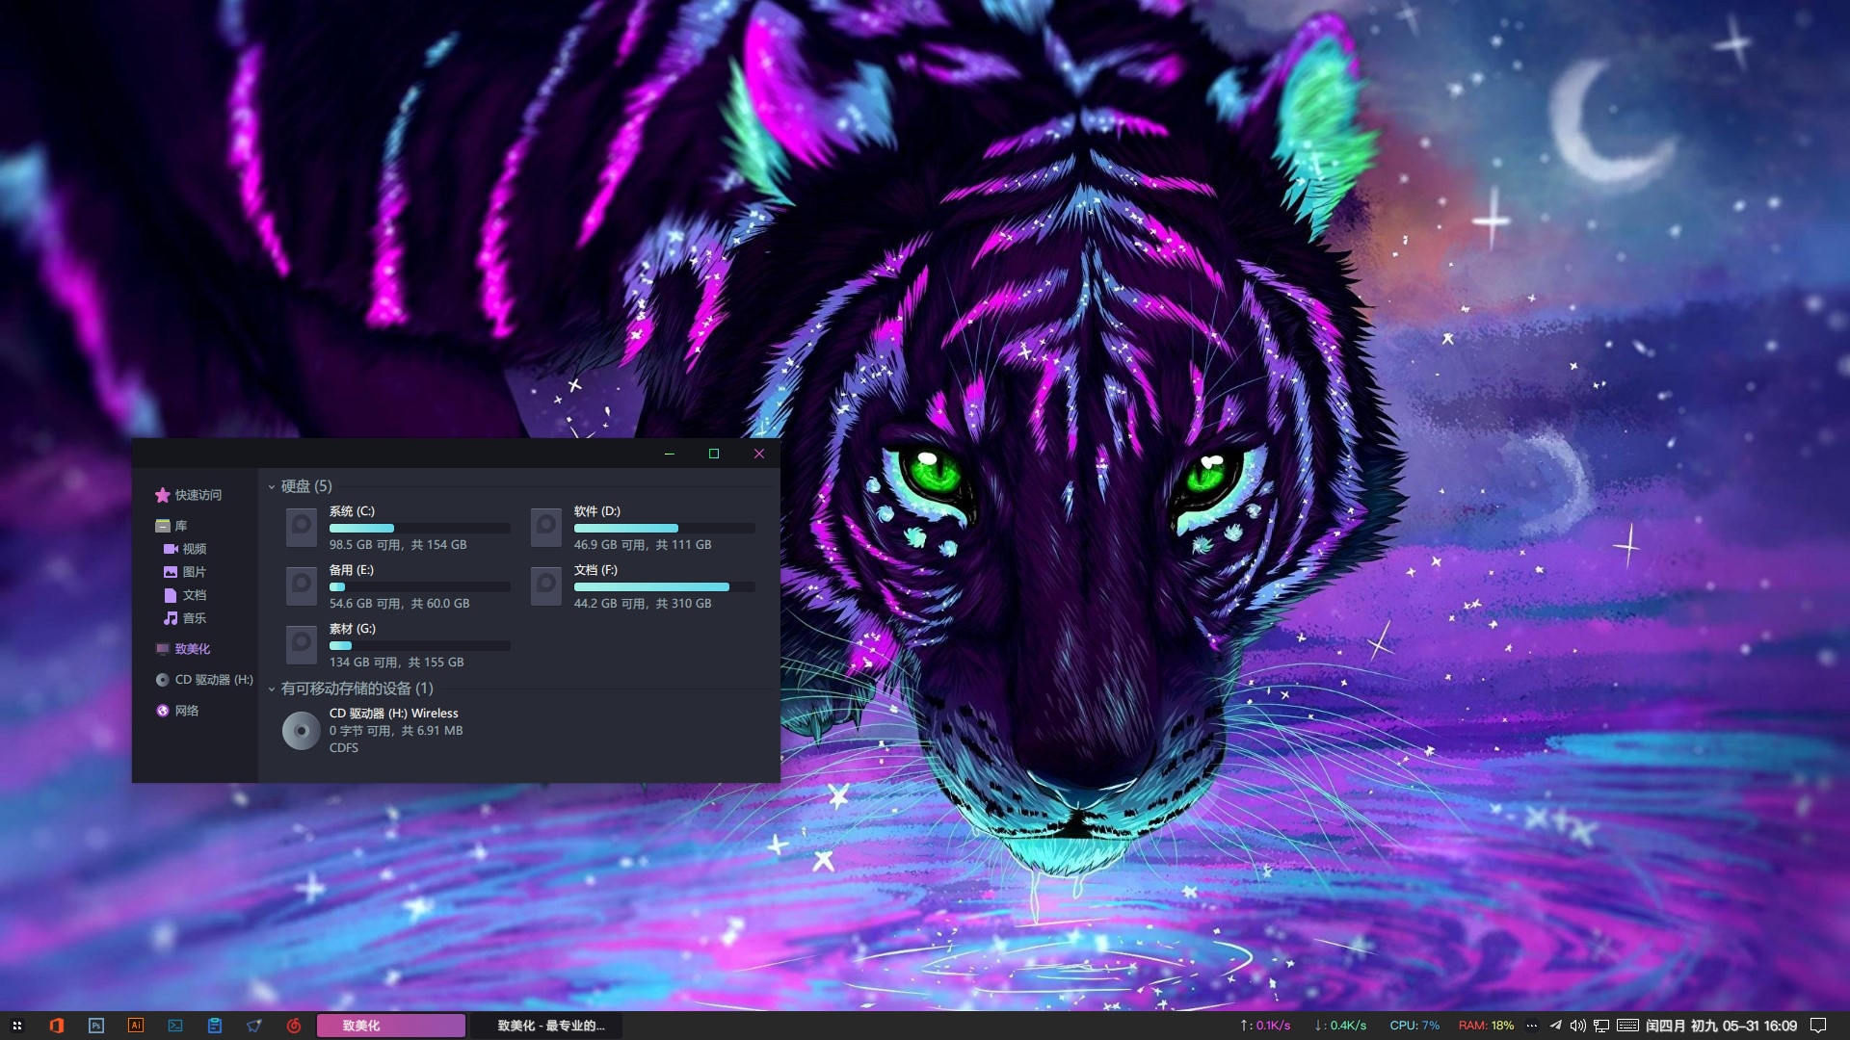Open the terminal icon on the taskbar
Viewport: 1850px width, 1040px height.
[174, 1026]
